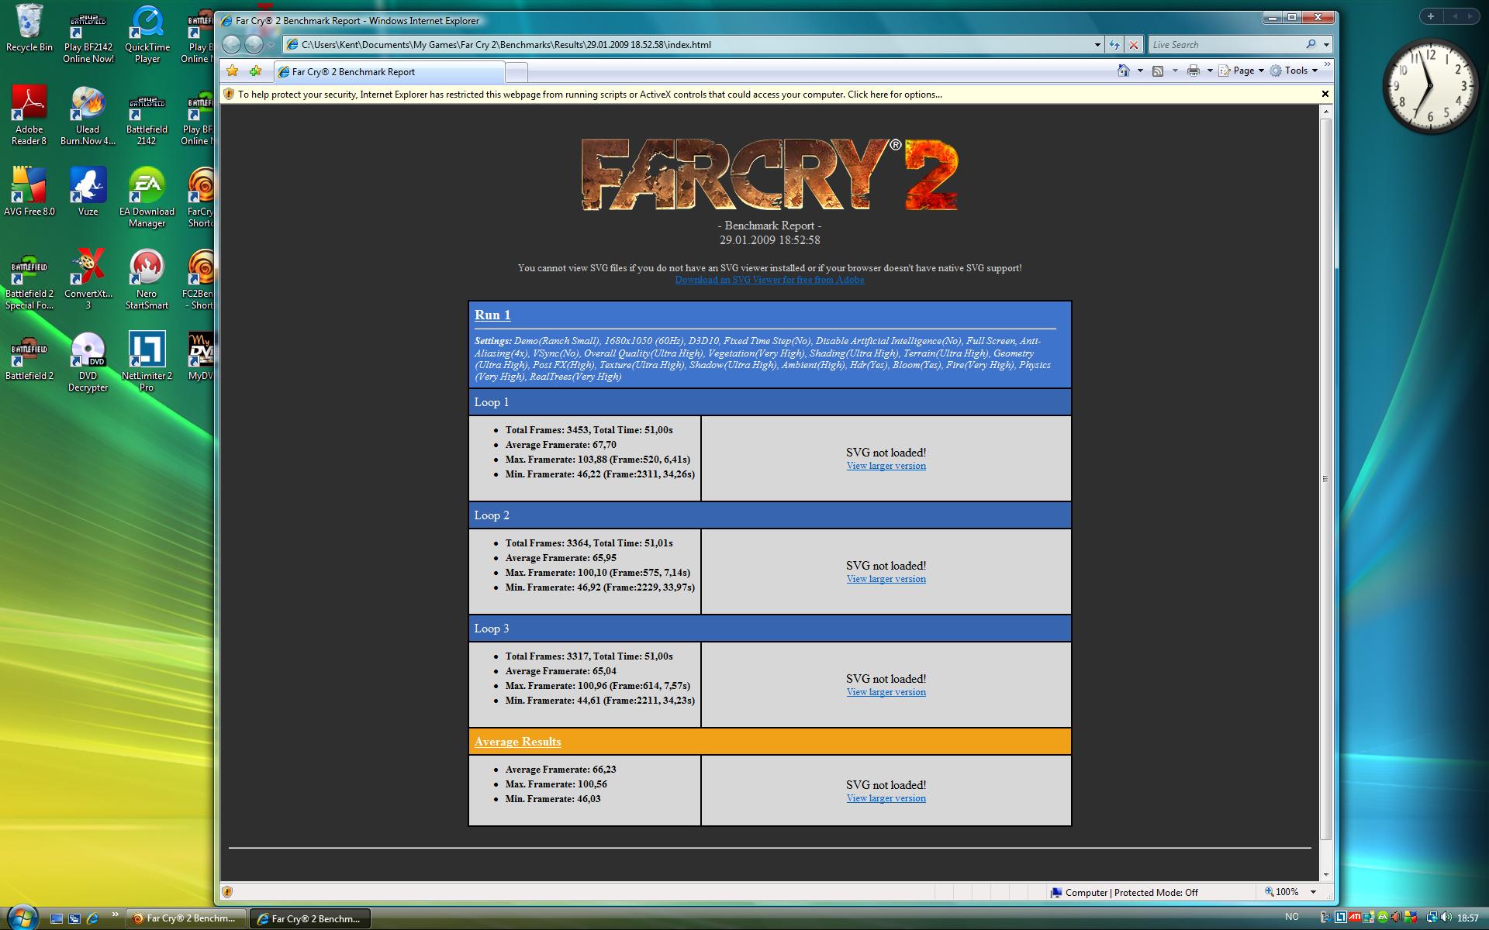Open the Favorites Center star icon
Screen dimensions: 1489x930
pos(232,71)
